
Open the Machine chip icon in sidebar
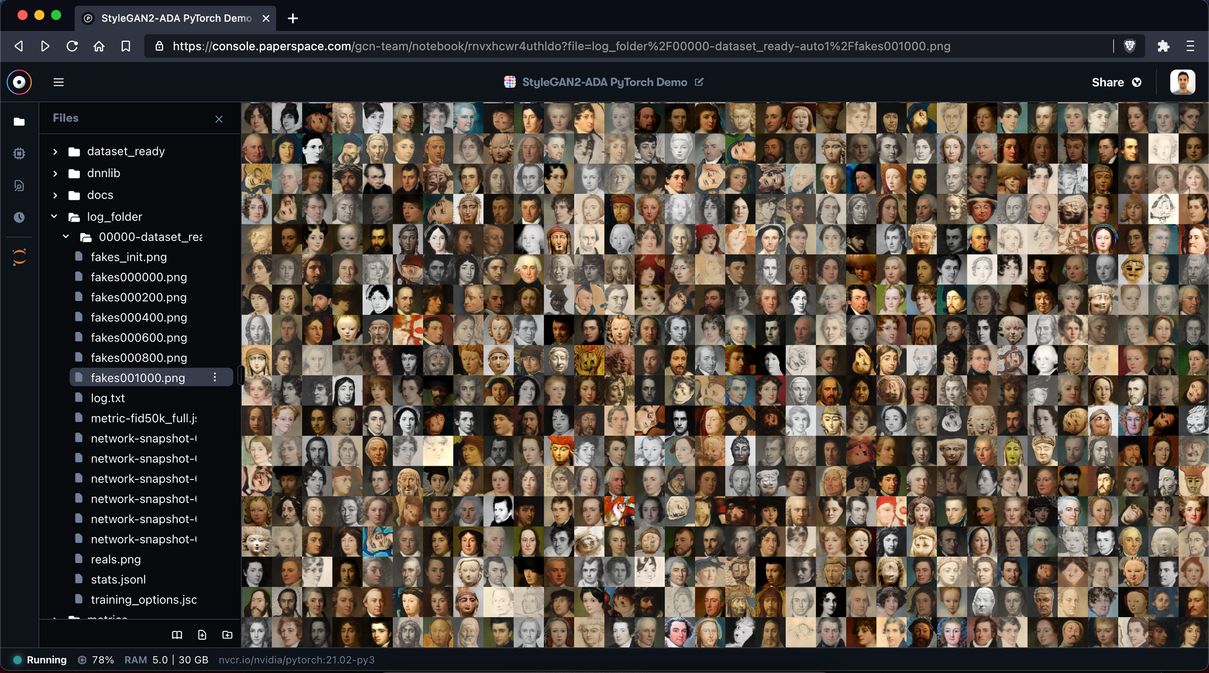coord(19,154)
